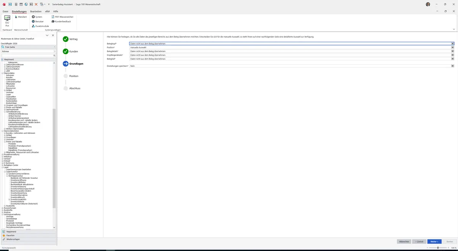Adjust the zoom slider in the status bar
This screenshot has width=458, height=251.
point(438,248)
